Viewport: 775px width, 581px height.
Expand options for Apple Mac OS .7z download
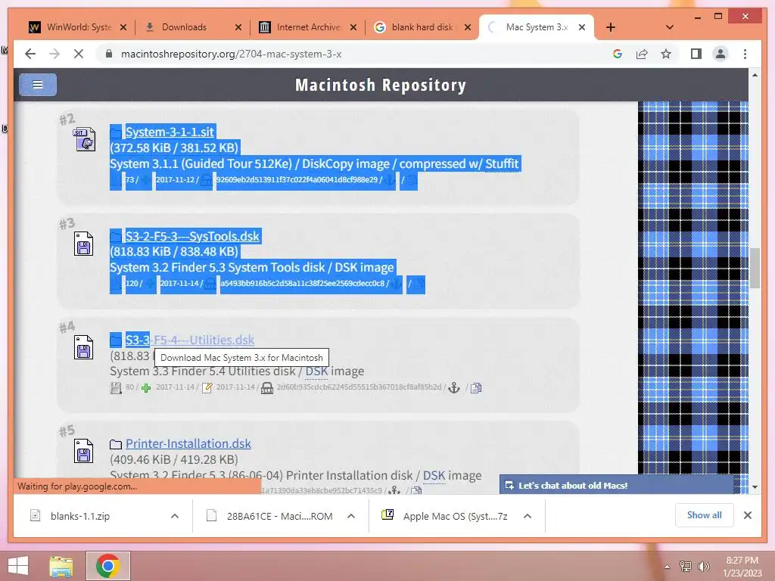[x=528, y=516]
